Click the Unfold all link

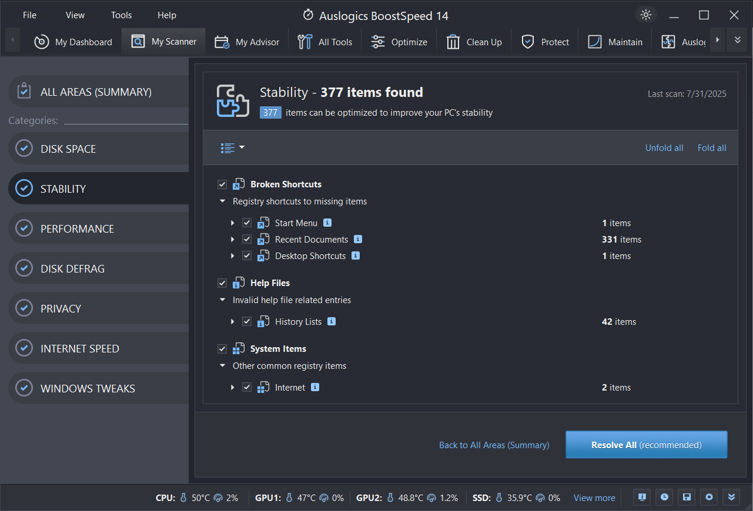[x=664, y=147]
